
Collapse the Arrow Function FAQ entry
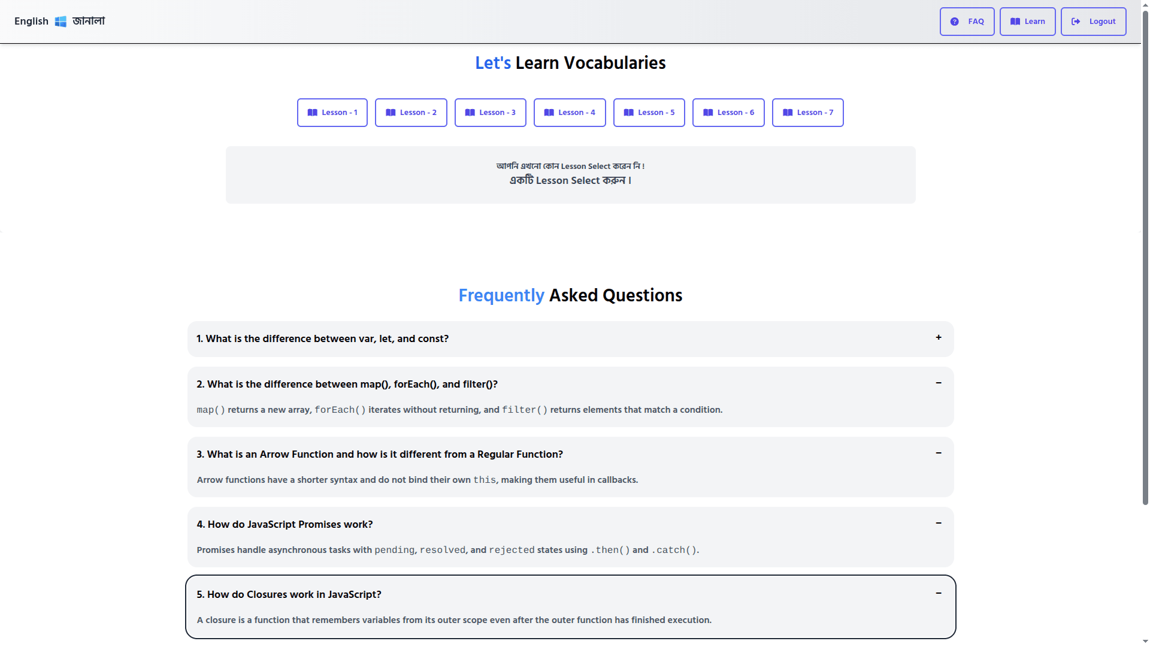(938, 454)
